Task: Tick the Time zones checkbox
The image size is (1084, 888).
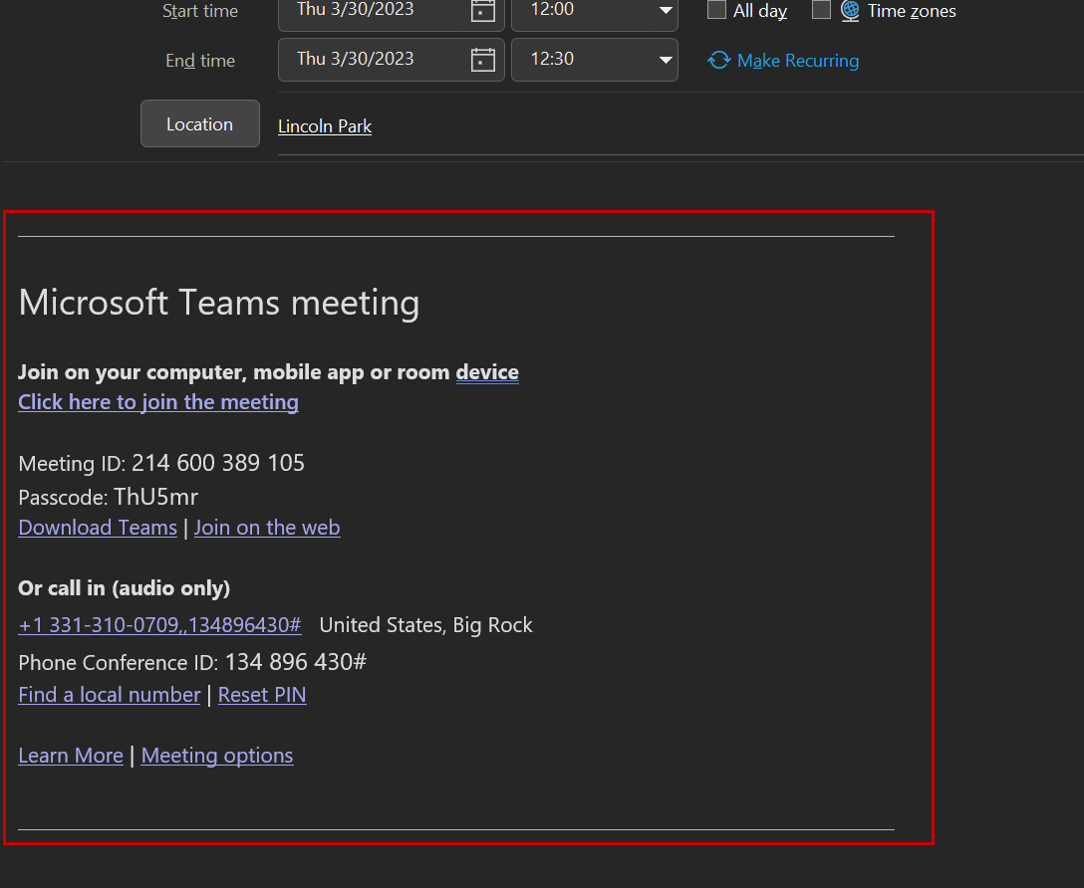Action: click(x=821, y=11)
